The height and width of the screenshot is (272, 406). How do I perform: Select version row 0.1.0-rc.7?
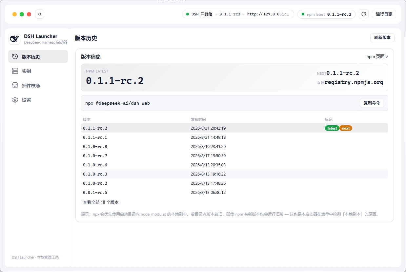click(x=234, y=156)
